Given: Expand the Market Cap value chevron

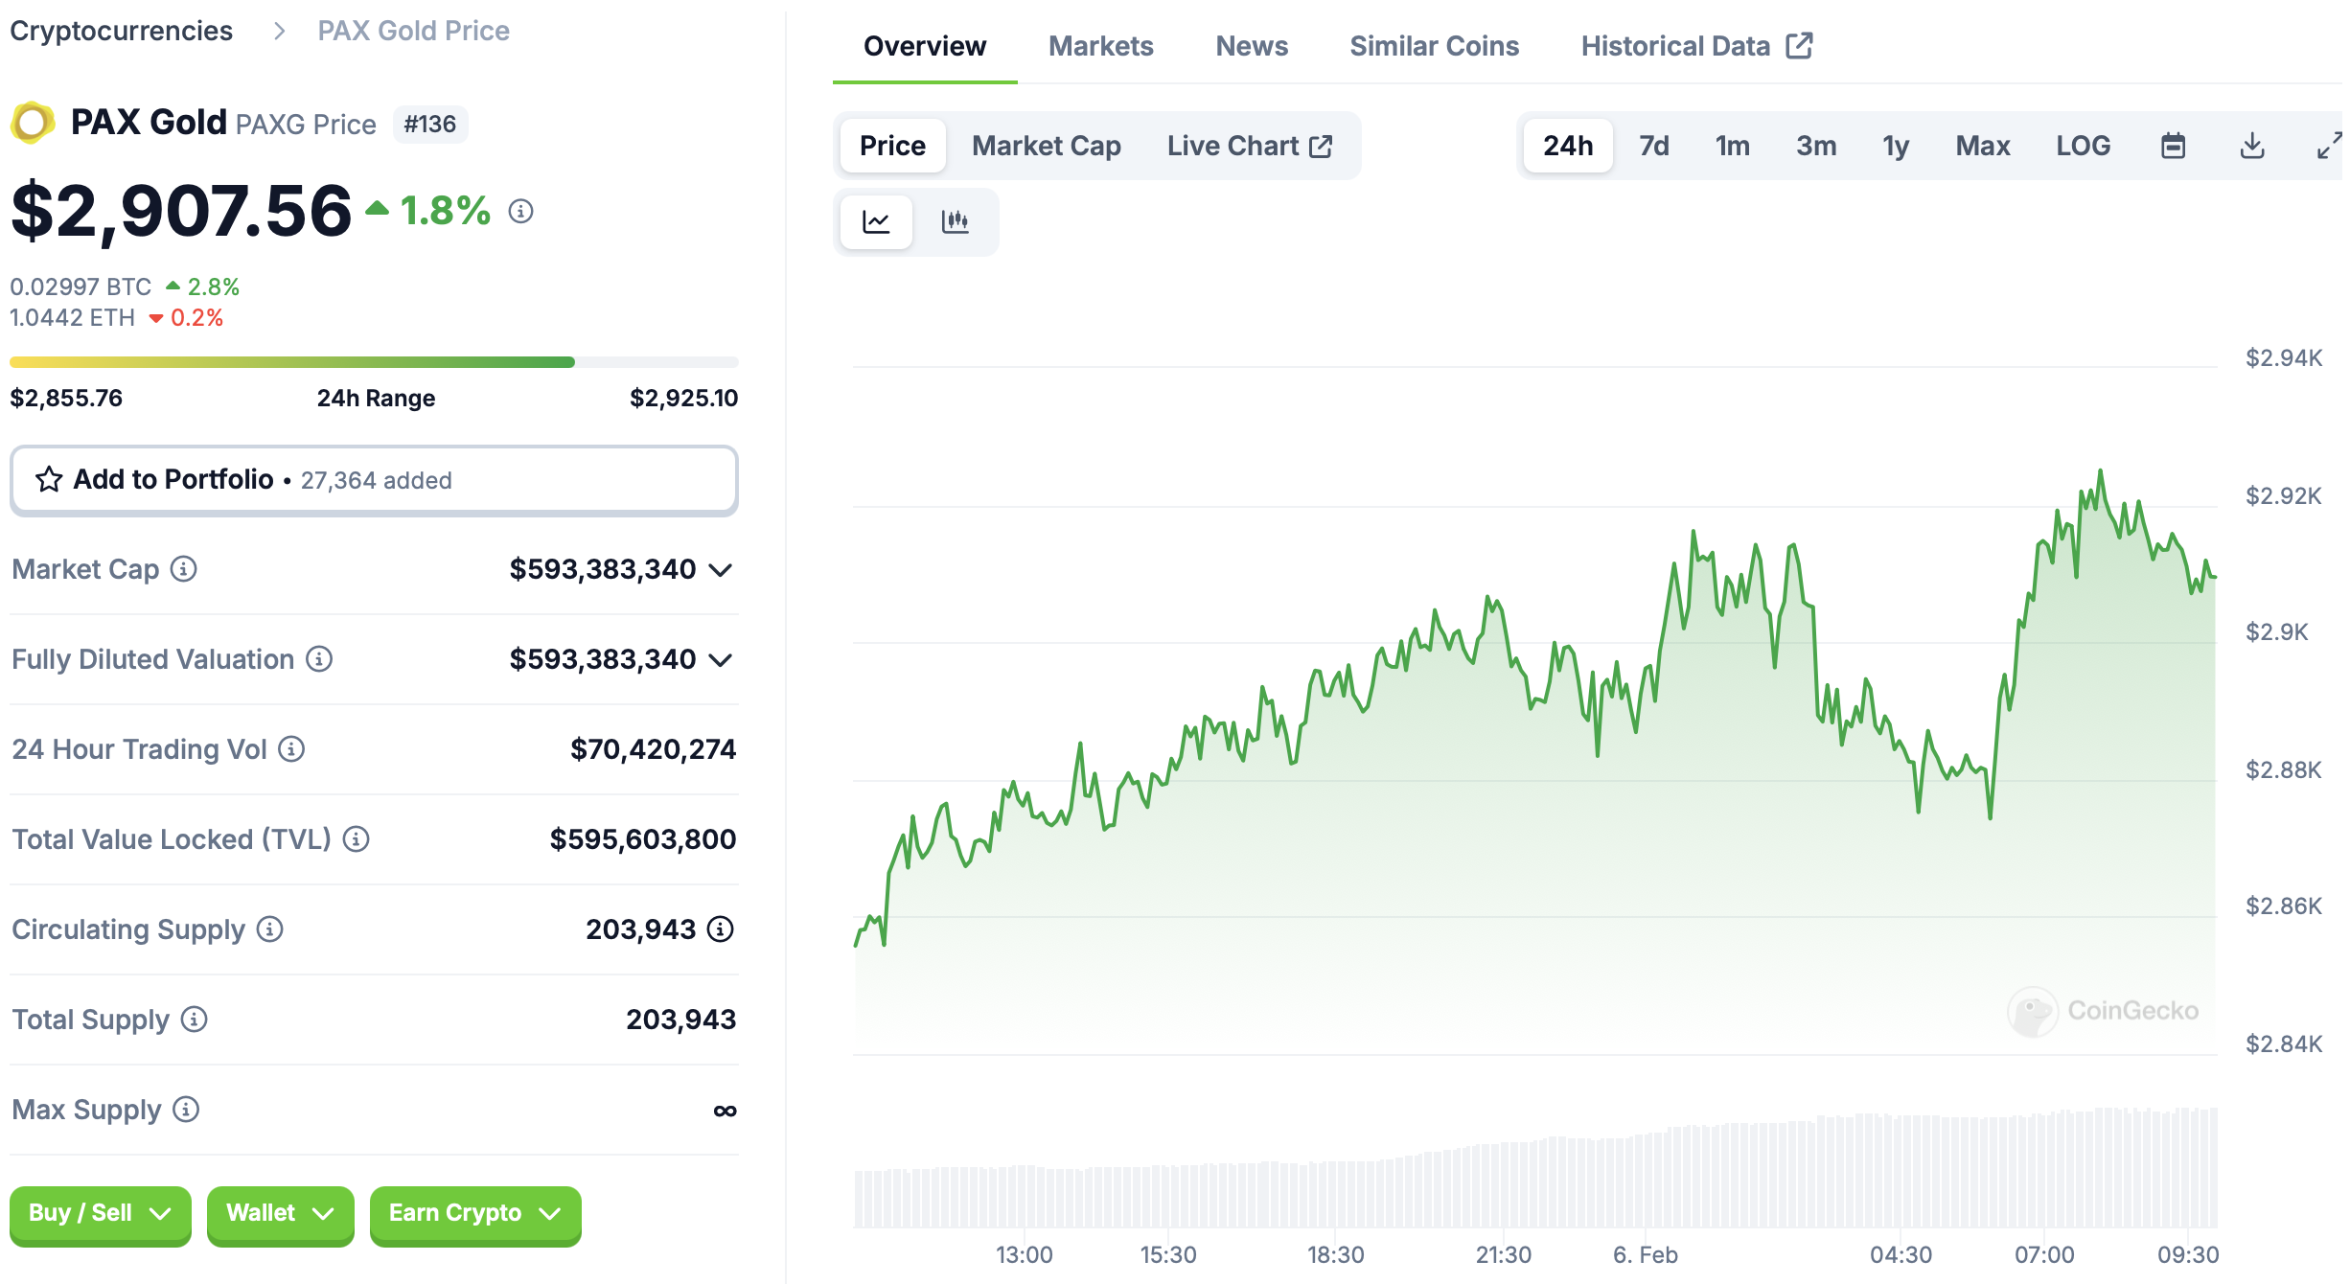Looking at the screenshot, I should point(721,570).
